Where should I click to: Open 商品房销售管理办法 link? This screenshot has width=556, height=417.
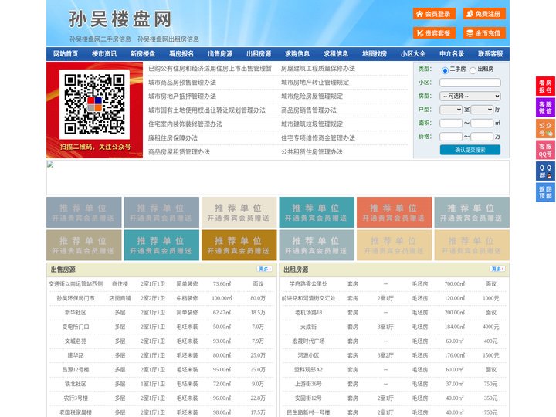(x=309, y=110)
